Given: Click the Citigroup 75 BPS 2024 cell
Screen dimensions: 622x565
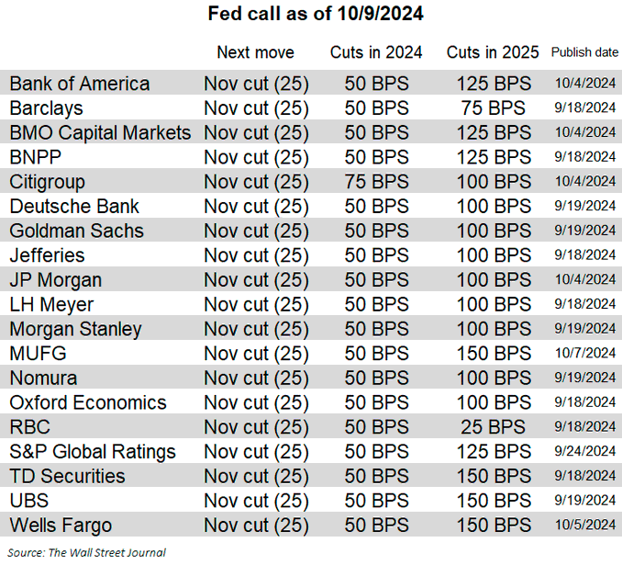Looking at the screenshot, I should (376, 182).
